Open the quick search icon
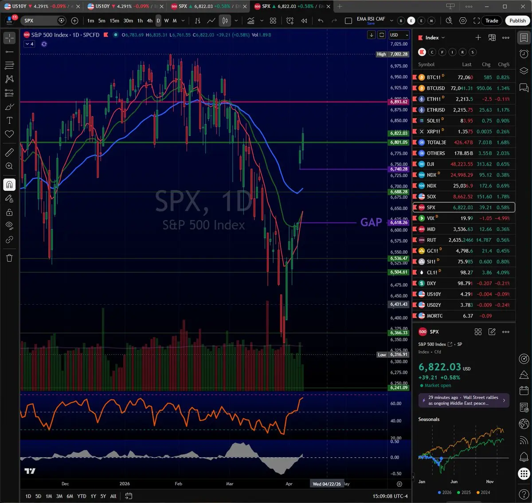This screenshot has width=532, height=503. point(449,20)
